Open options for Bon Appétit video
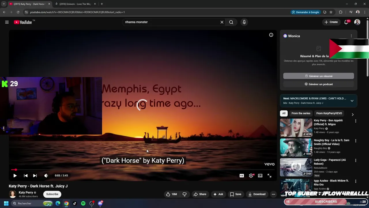 (355, 121)
